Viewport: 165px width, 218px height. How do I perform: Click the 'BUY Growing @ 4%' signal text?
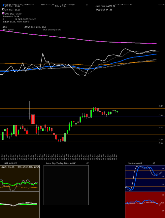tap(52, 30)
